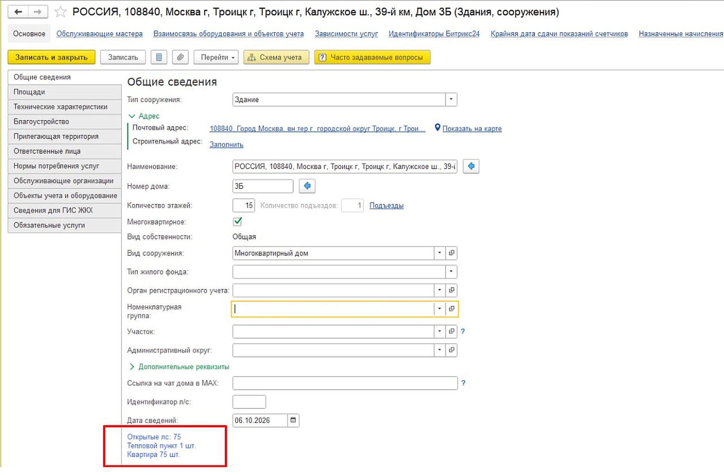The image size is (724, 475).
Task: Click the back navigation arrow
Action: tap(18, 12)
